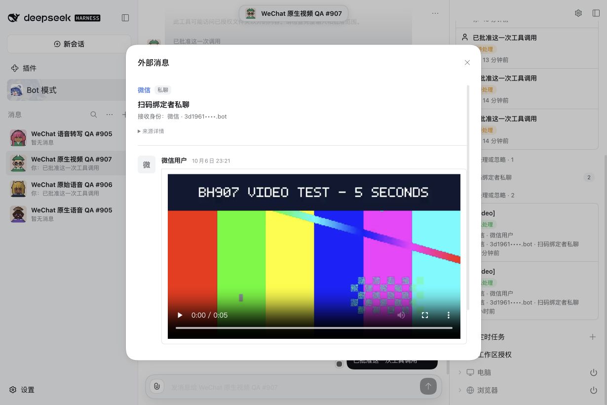607x405 pixels.
Task: Click the 插件 plugin icon
Action: pos(15,68)
